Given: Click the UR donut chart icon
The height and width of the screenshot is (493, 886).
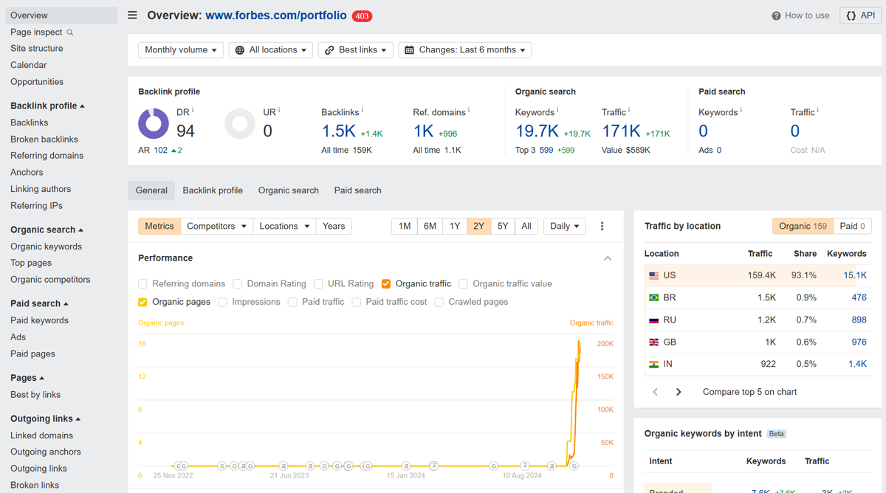Looking at the screenshot, I should 240,123.
